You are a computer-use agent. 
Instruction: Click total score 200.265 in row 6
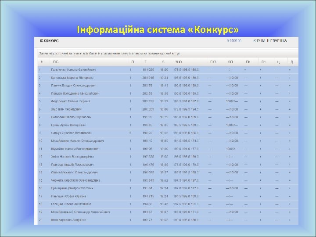(148, 109)
